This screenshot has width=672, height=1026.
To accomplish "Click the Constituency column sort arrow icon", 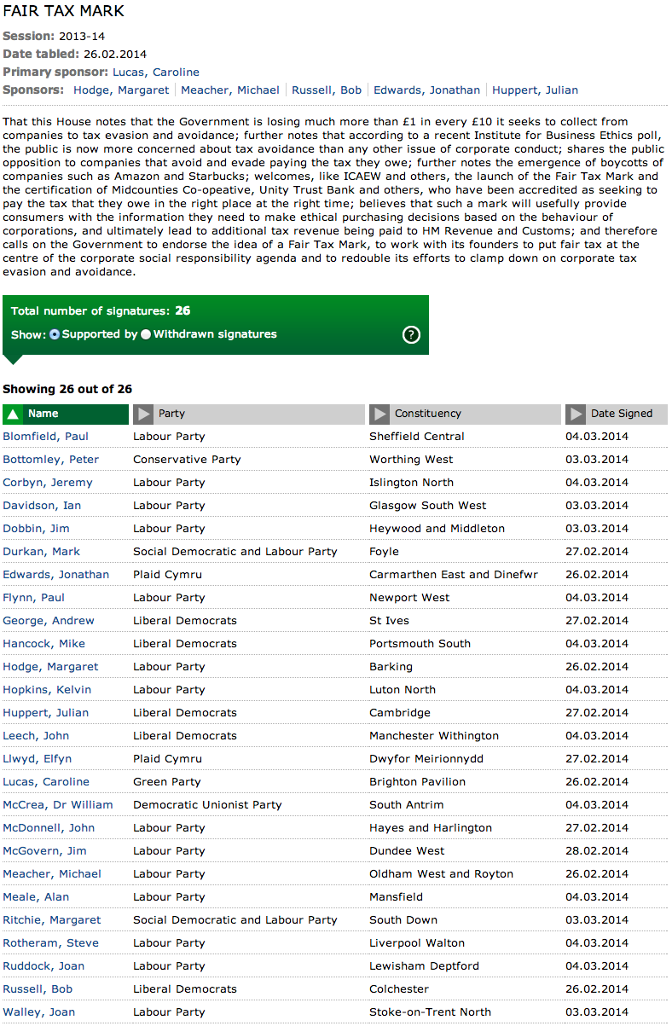I will tap(379, 414).
